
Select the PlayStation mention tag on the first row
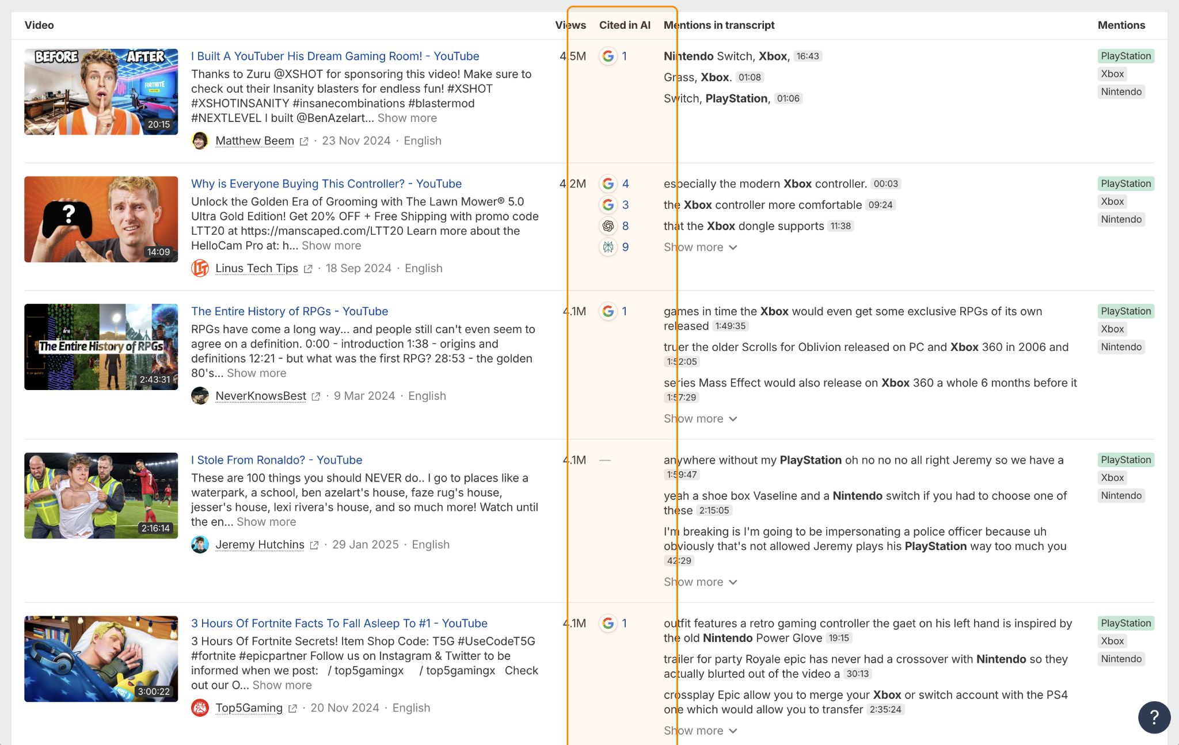click(x=1125, y=56)
